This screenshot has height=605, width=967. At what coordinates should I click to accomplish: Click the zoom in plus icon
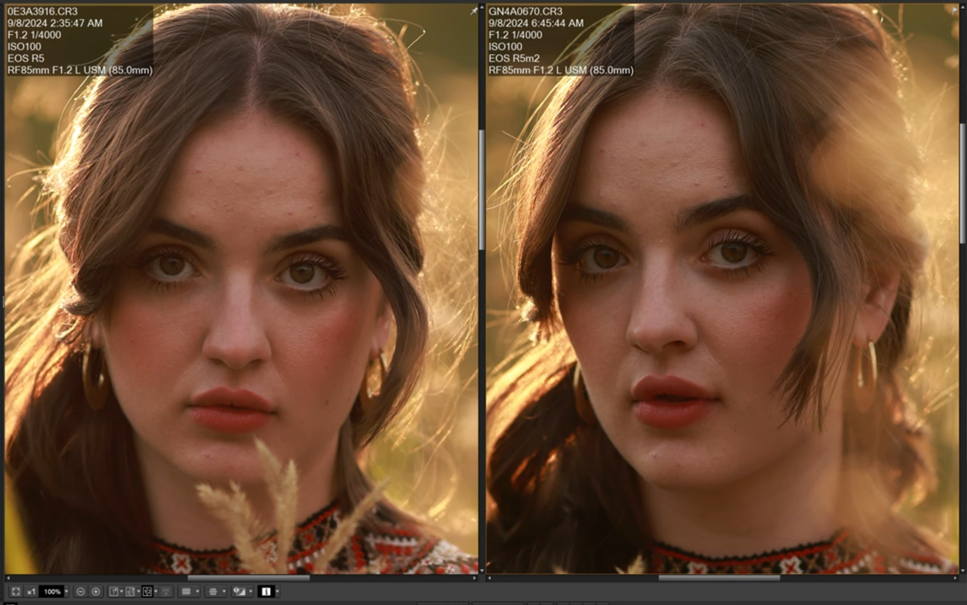coord(96,591)
